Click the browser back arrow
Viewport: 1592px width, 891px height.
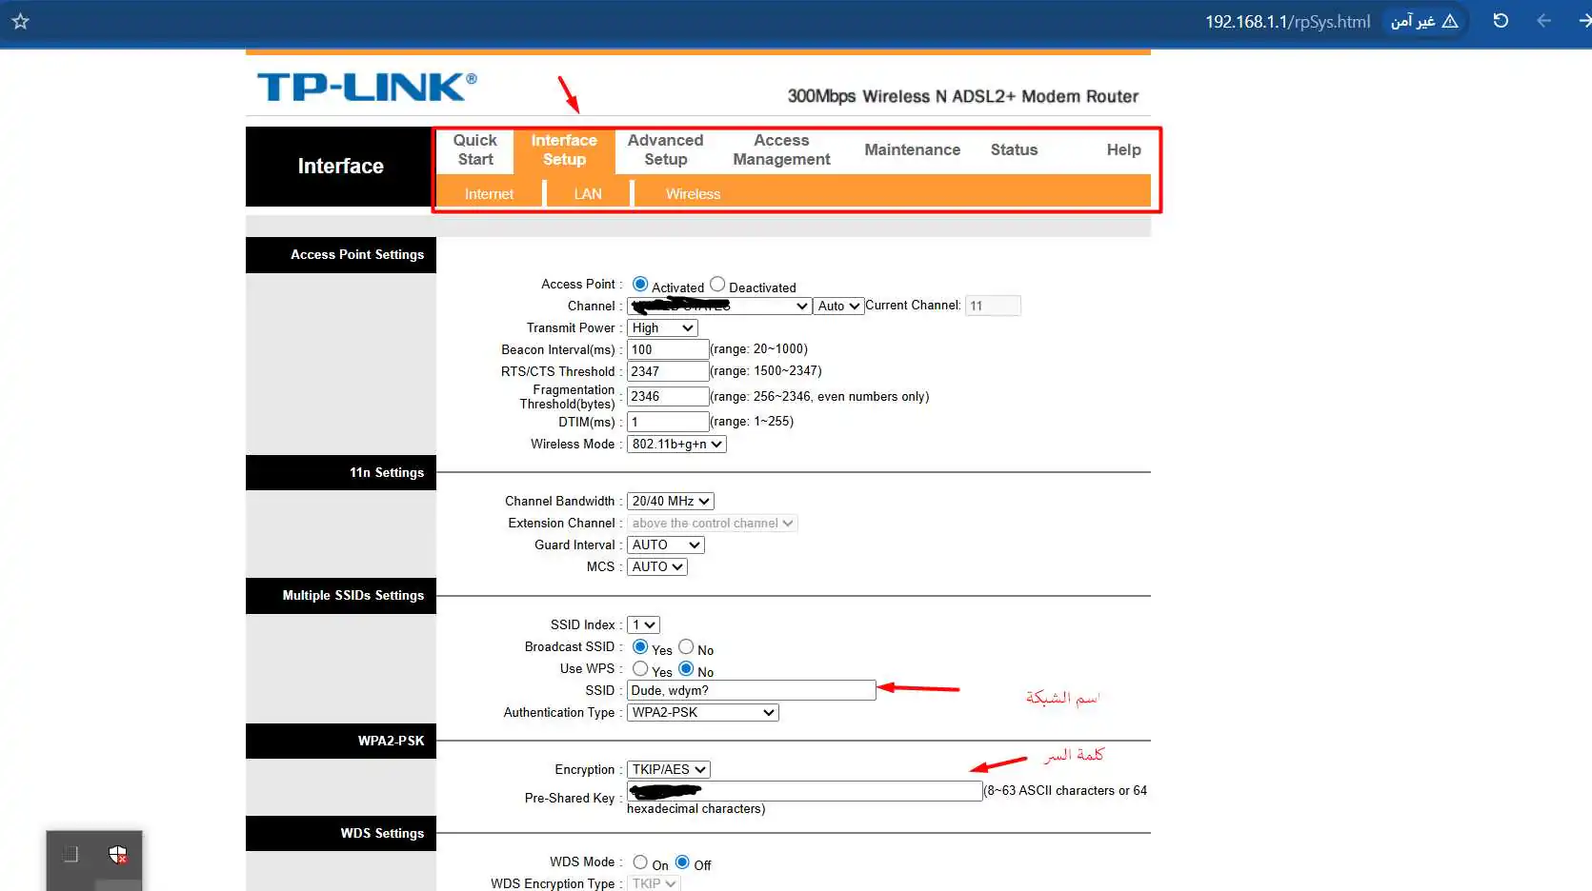coord(1543,21)
